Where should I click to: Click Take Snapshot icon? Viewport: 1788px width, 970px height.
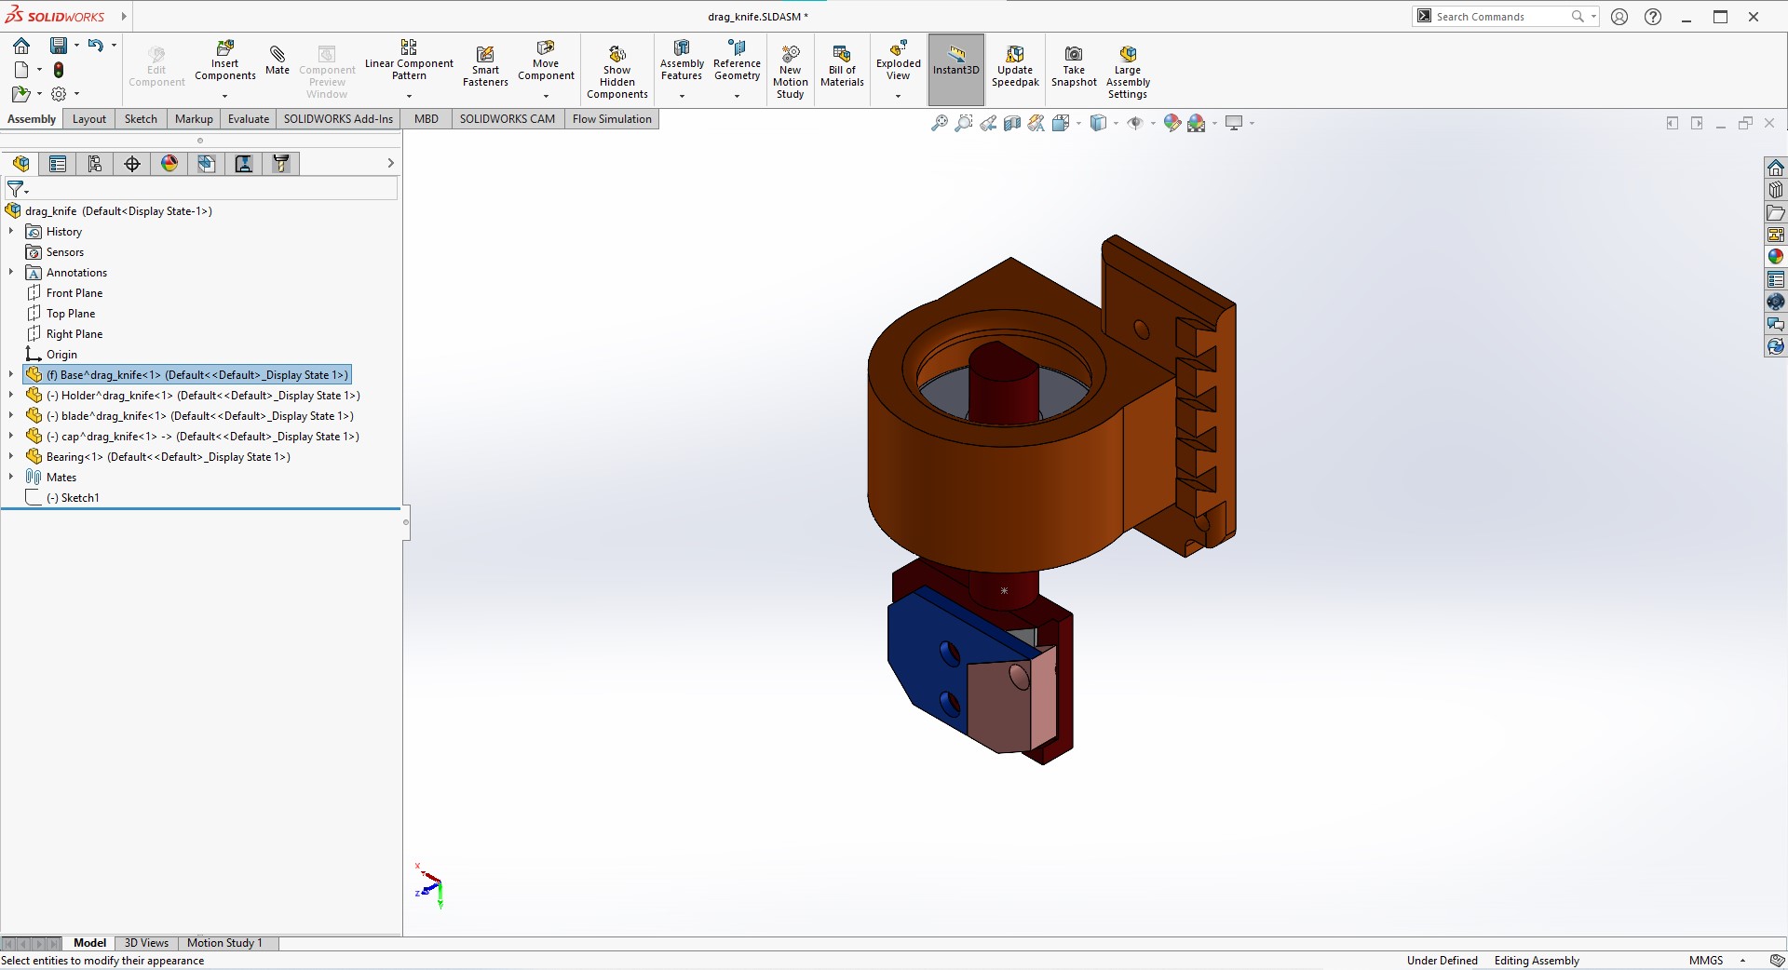tap(1074, 67)
